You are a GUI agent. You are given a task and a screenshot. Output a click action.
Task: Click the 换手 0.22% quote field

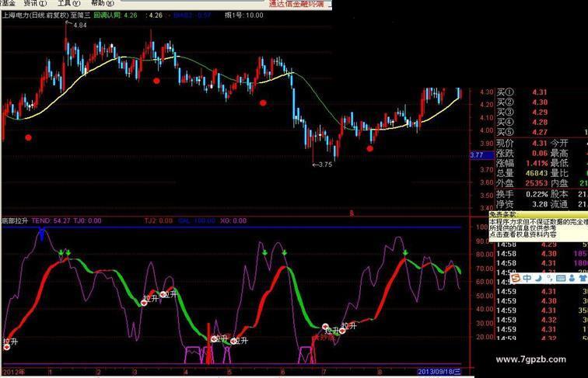point(522,194)
